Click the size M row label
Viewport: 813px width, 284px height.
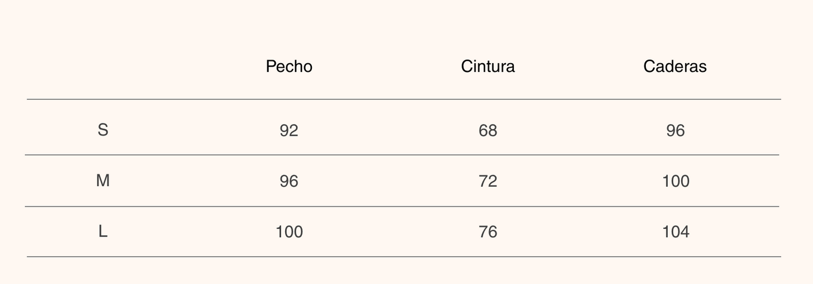pyautogui.click(x=103, y=181)
